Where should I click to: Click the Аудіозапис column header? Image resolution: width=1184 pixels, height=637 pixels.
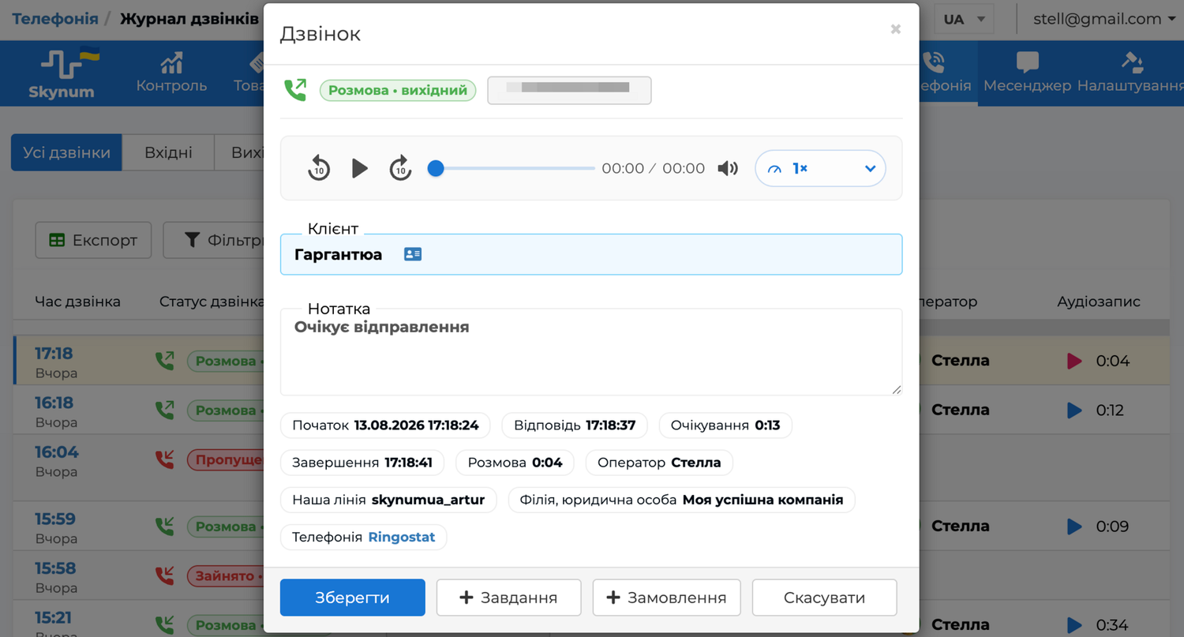pyautogui.click(x=1099, y=302)
